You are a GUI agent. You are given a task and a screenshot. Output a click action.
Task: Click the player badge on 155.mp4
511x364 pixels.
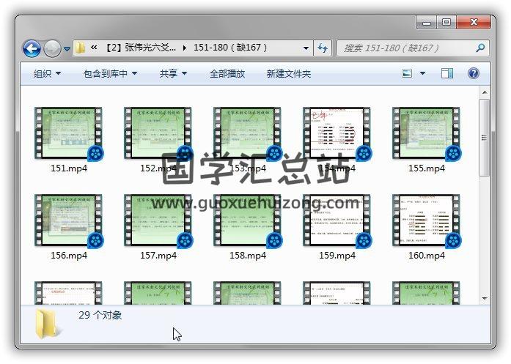pyautogui.click(x=453, y=153)
